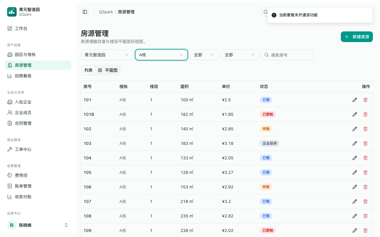Click the 状态 column header
Screen dimensions: 380x237
coord(264,87)
